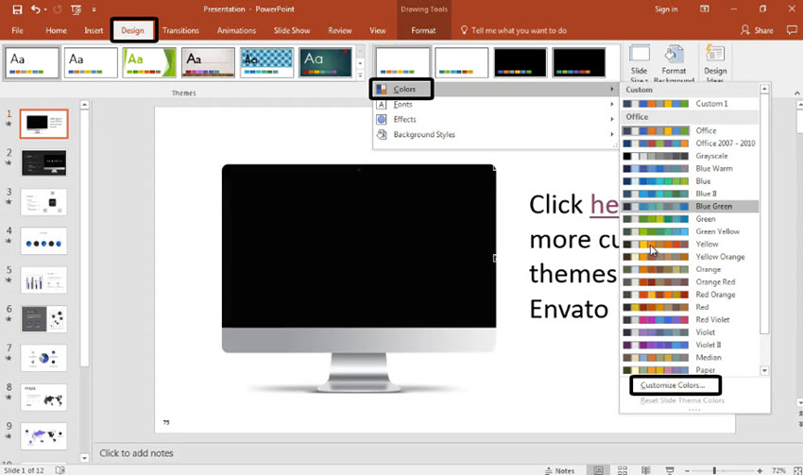Click Sign in link
The image size is (803, 475).
coord(666,8)
